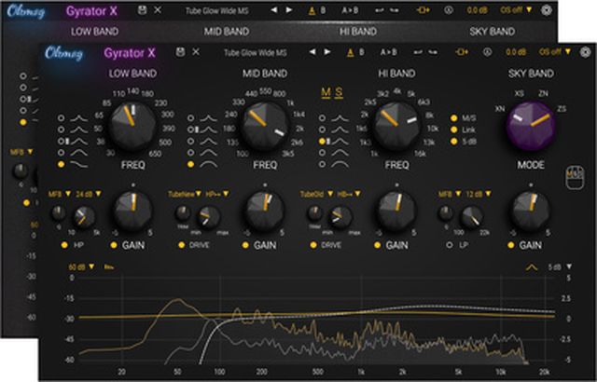Switch to LOW BAND tab in back window
The image size is (597, 382).
coord(94,31)
